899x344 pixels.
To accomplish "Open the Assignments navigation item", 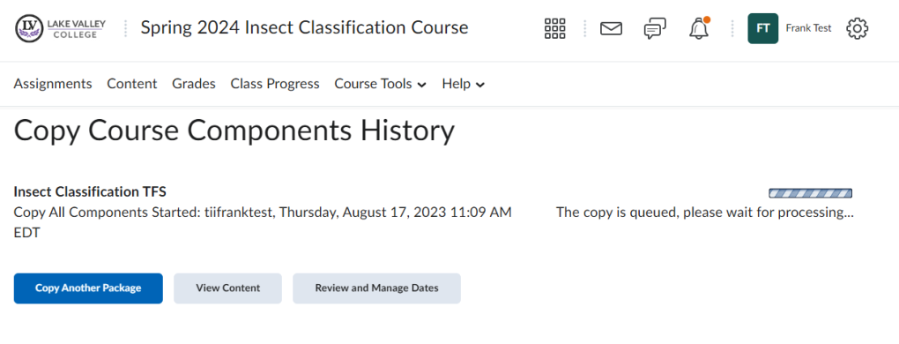I will [x=53, y=84].
